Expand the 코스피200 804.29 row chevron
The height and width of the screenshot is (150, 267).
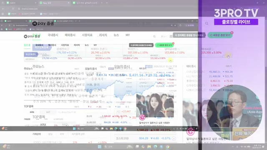click(x=174, y=138)
